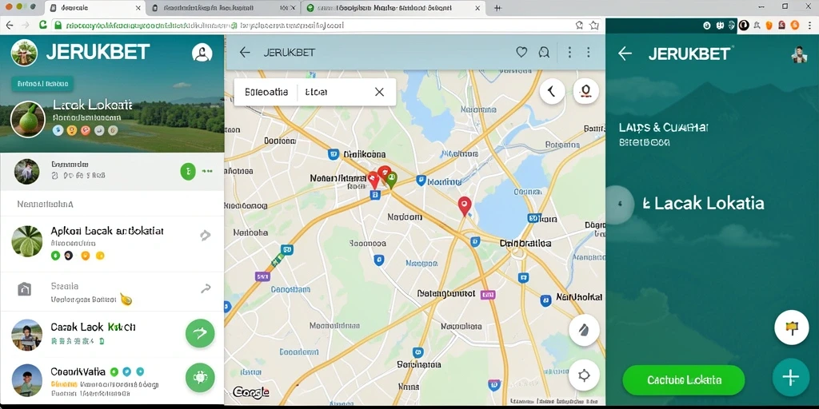This screenshot has width=819, height=409.
Task: Open the Carak Laok avatar photo
Action: pos(26,335)
